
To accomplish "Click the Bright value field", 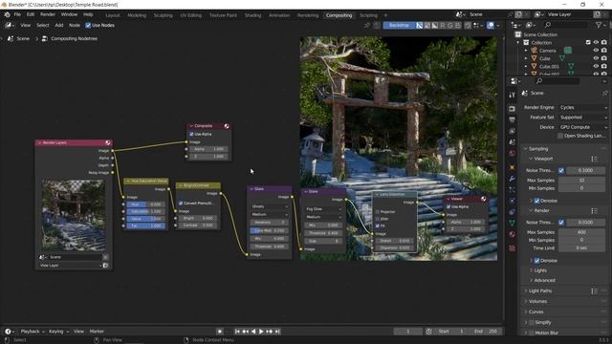I will (198, 218).
